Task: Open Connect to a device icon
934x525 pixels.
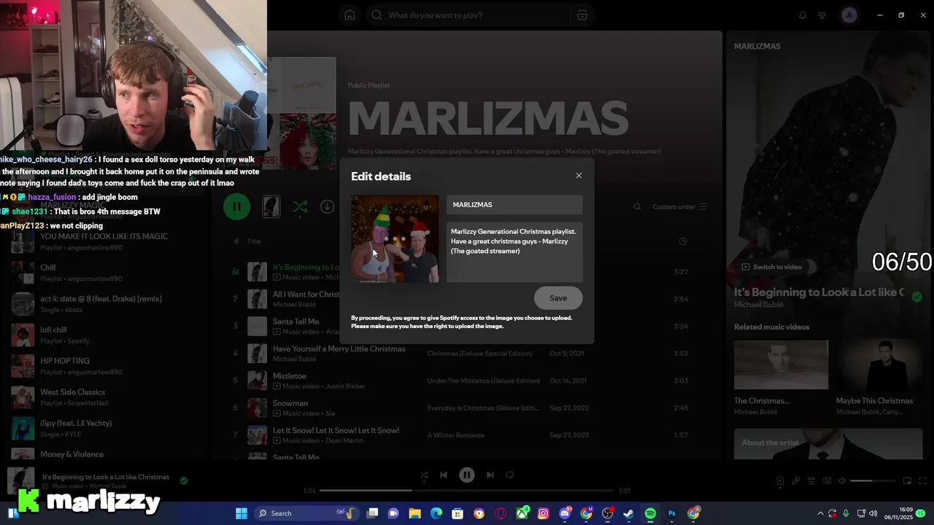Action: point(827,481)
